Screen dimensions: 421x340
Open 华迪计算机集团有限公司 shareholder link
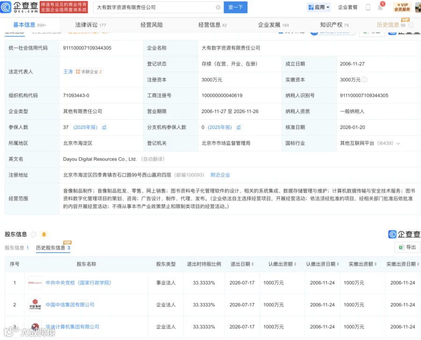[x=73, y=327]
